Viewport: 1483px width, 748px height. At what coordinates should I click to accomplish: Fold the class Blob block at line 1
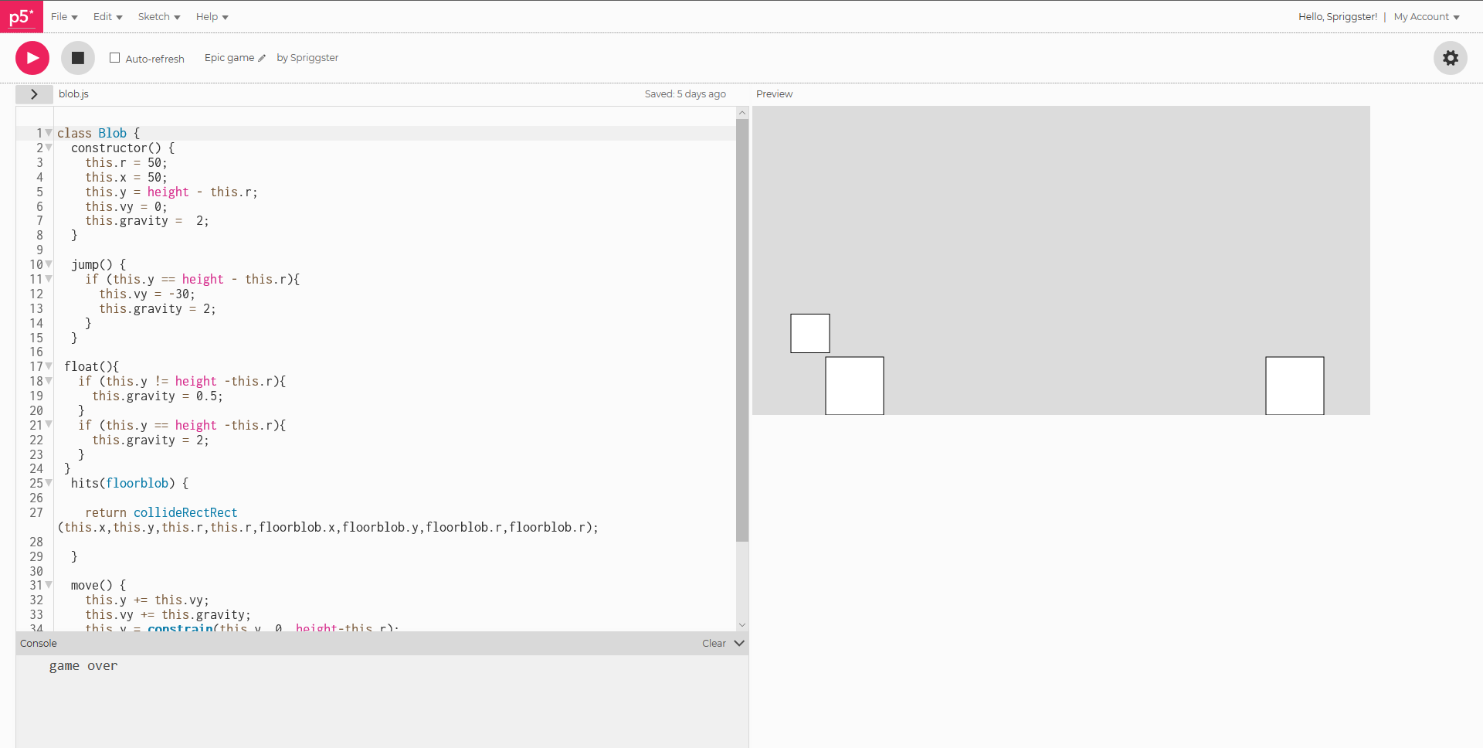pos(49,133)
